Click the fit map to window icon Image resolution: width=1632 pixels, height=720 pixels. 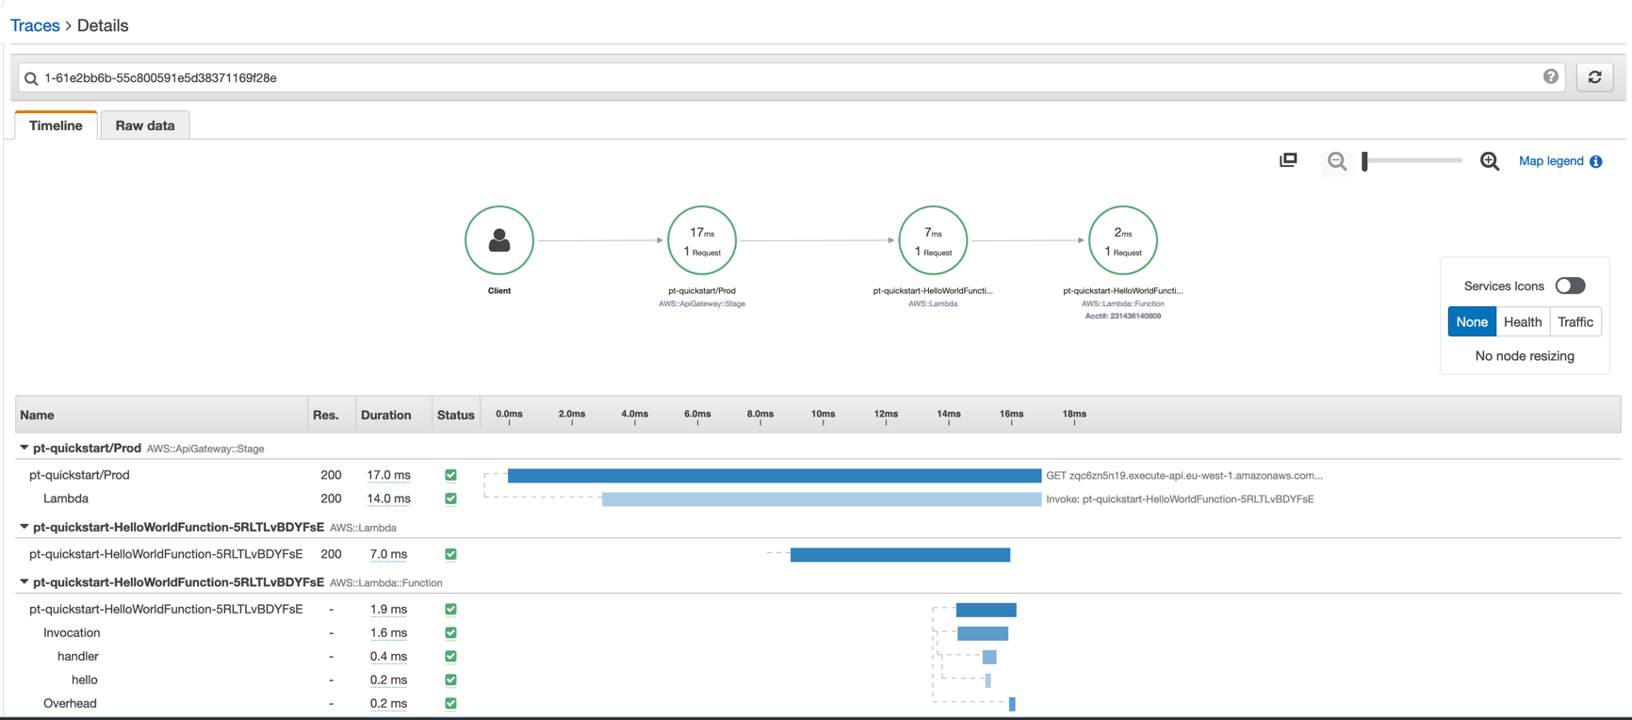(x=1288, y=160)
